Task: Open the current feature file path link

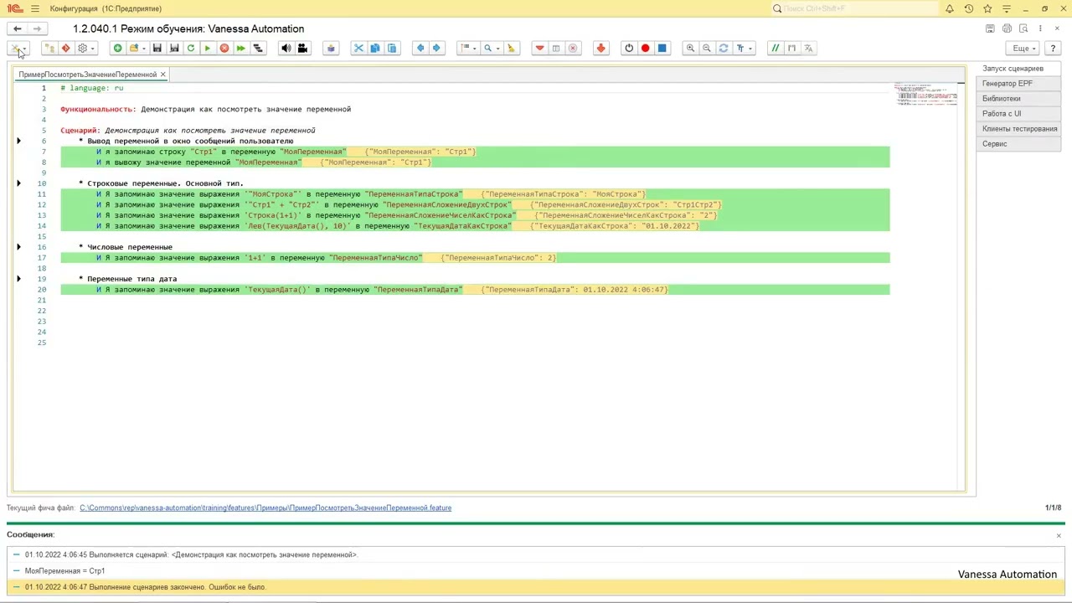Action: click(x=265, y=508)
